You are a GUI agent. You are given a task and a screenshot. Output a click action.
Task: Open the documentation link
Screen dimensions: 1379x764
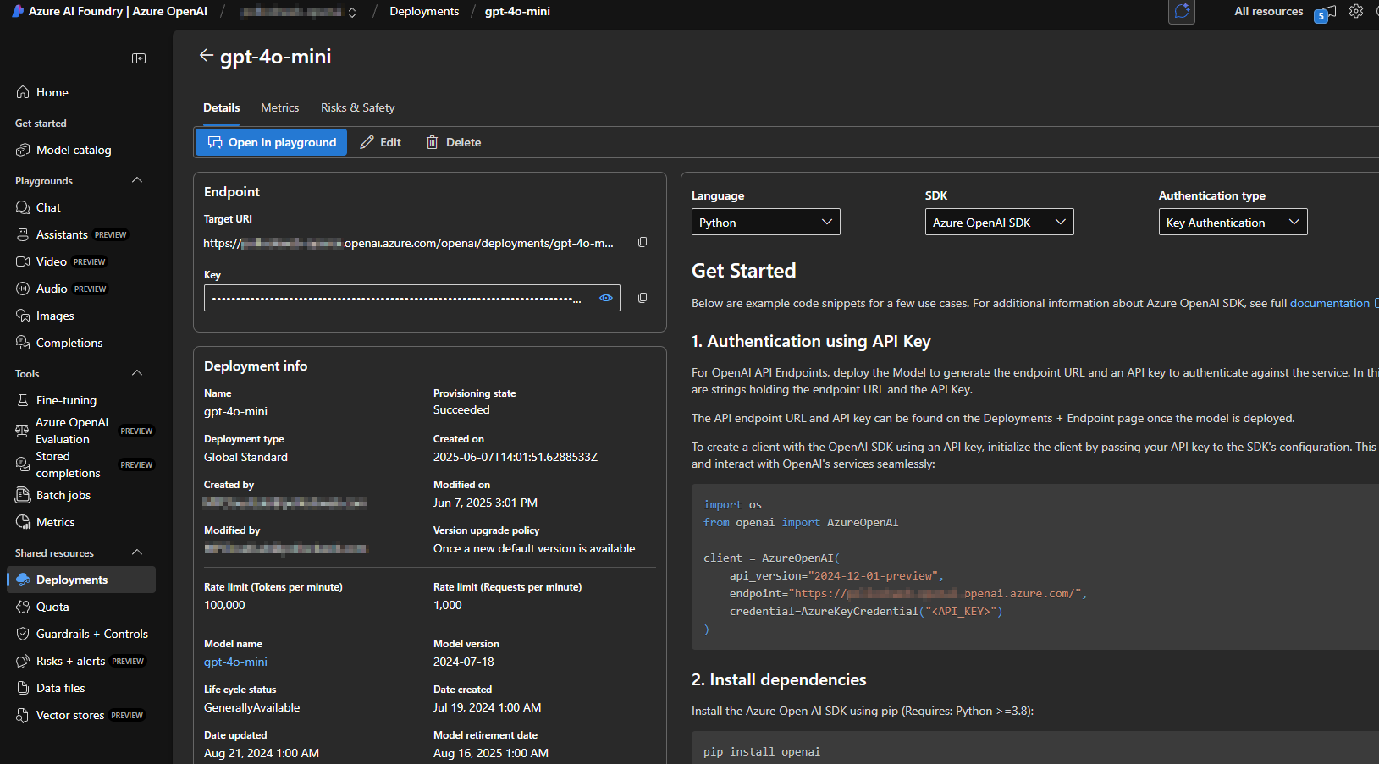(1329, 303)
